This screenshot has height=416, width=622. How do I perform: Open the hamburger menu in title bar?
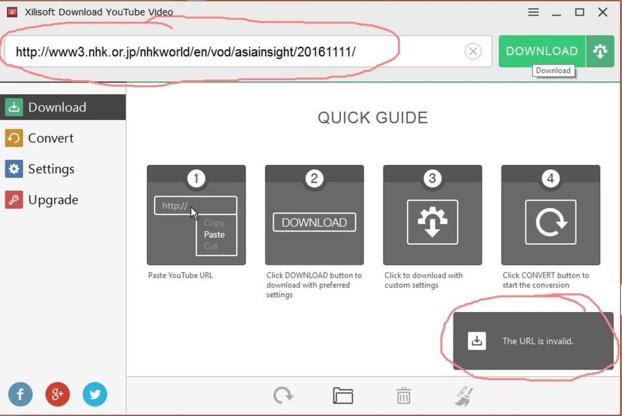pos(534,13)
